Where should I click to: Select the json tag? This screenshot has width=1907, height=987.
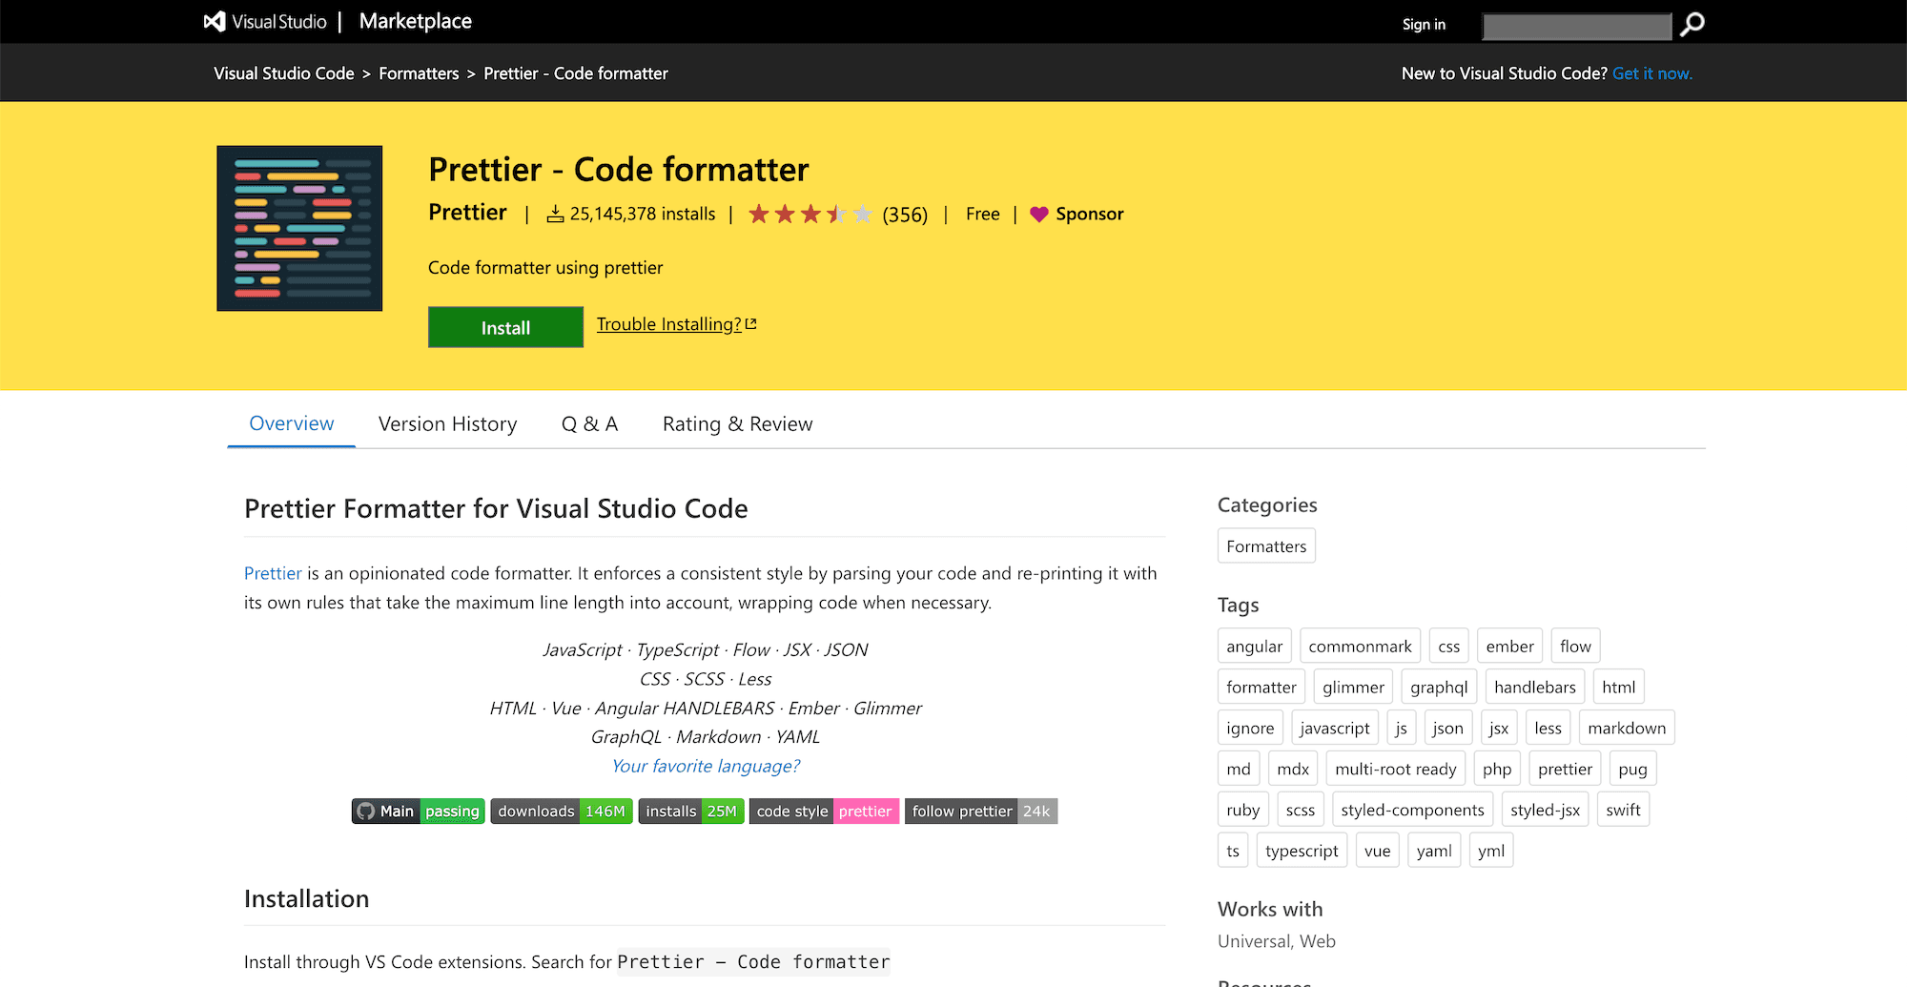1447,729
